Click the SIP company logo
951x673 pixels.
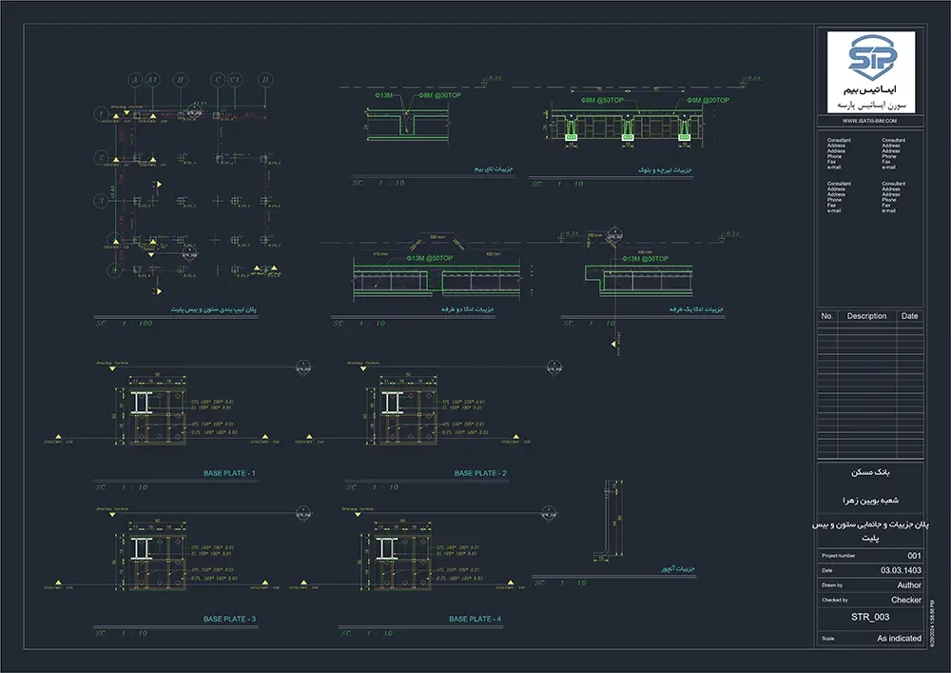(871, 72)
